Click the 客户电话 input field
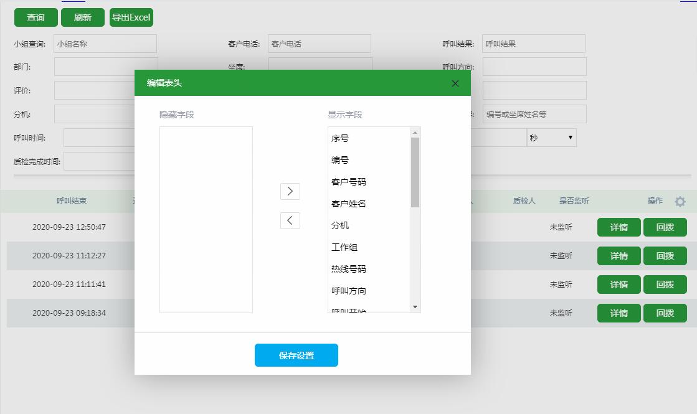This screenshot has height=414, width=697. coord(319,44)
